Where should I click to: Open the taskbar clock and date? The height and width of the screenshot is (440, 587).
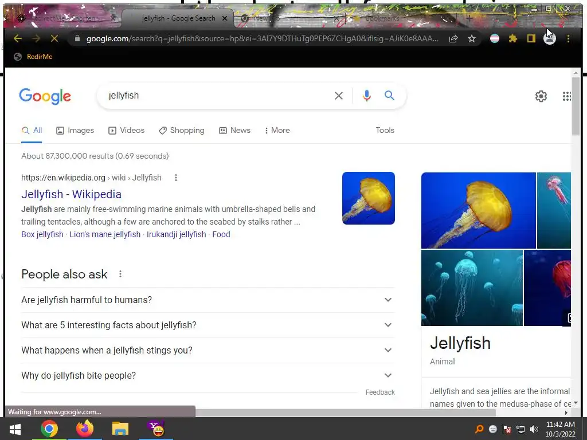(560, 429)
